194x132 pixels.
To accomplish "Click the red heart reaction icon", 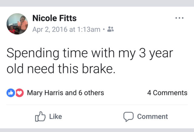I will [x=19, y=93].
